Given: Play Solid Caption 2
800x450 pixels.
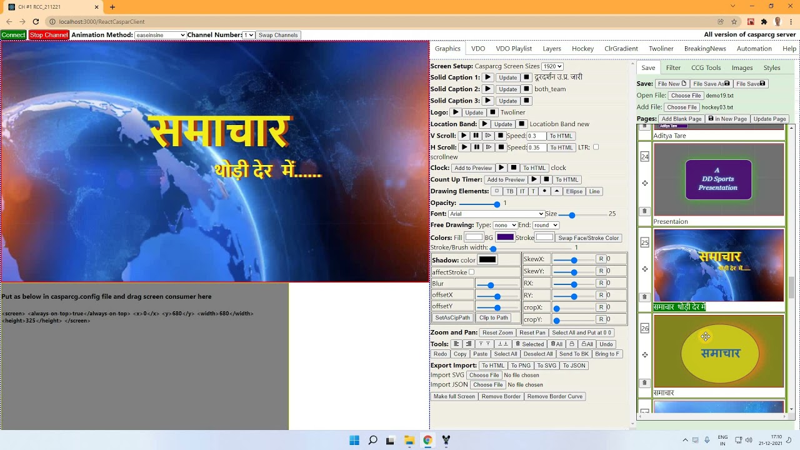Looking at the screenshot, I should [x=488, y=89].
